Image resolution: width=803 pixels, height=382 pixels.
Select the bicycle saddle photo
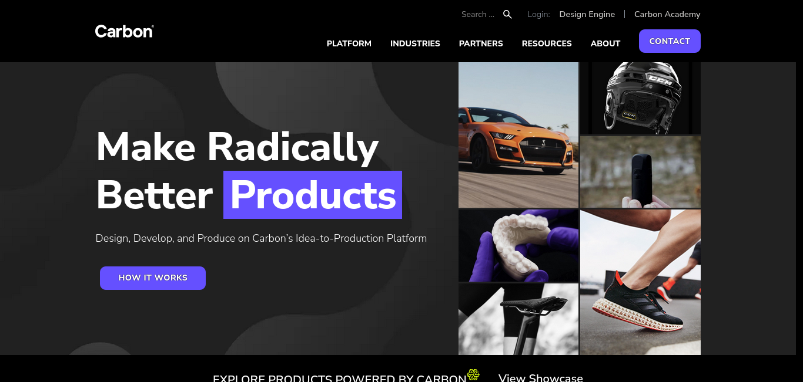(518, 319)
